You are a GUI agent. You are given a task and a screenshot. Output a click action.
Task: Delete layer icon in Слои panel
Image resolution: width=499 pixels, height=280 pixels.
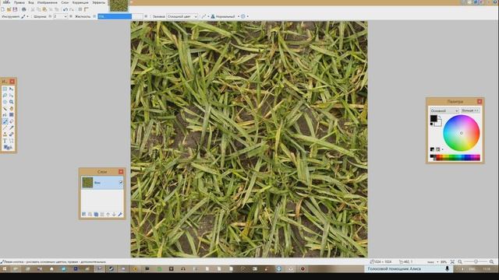(x=90, y=215)
